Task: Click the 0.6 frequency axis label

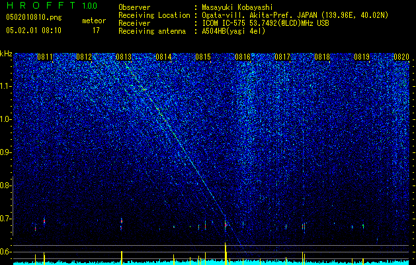Action: tap(5, 252)
